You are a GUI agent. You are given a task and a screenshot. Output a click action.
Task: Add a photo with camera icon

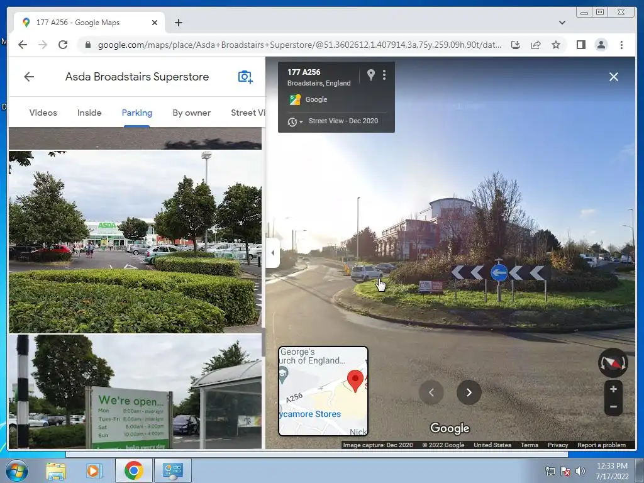(245, 77)
